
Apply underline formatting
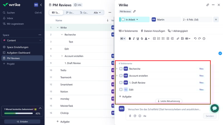pos(138,39)
